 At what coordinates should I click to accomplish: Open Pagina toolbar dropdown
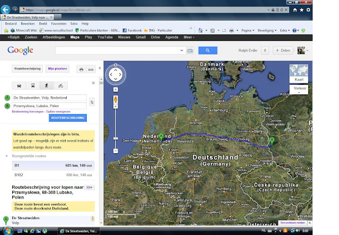(247, 31)
